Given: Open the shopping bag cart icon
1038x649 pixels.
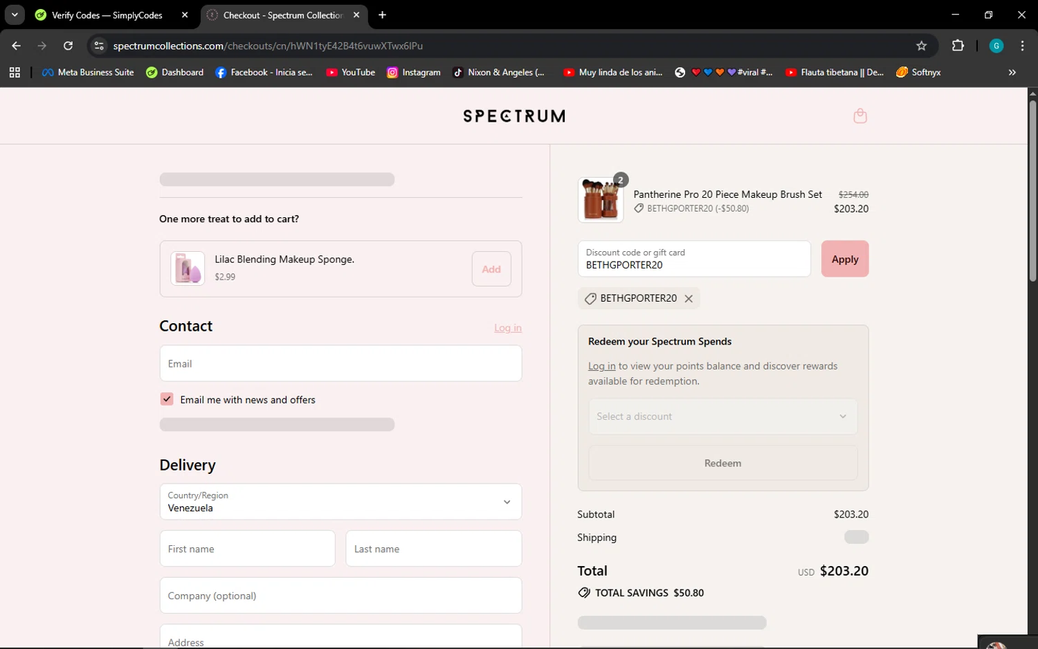Looking at the screenshot, I should click(860, 116).
